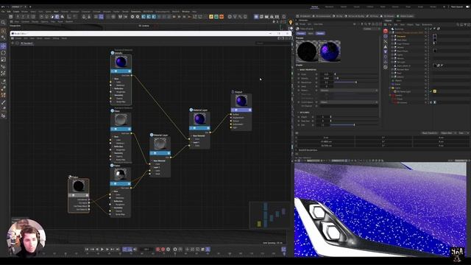
Task: Select the highlighted Move tool in left palette
Action: coord(3,46)
